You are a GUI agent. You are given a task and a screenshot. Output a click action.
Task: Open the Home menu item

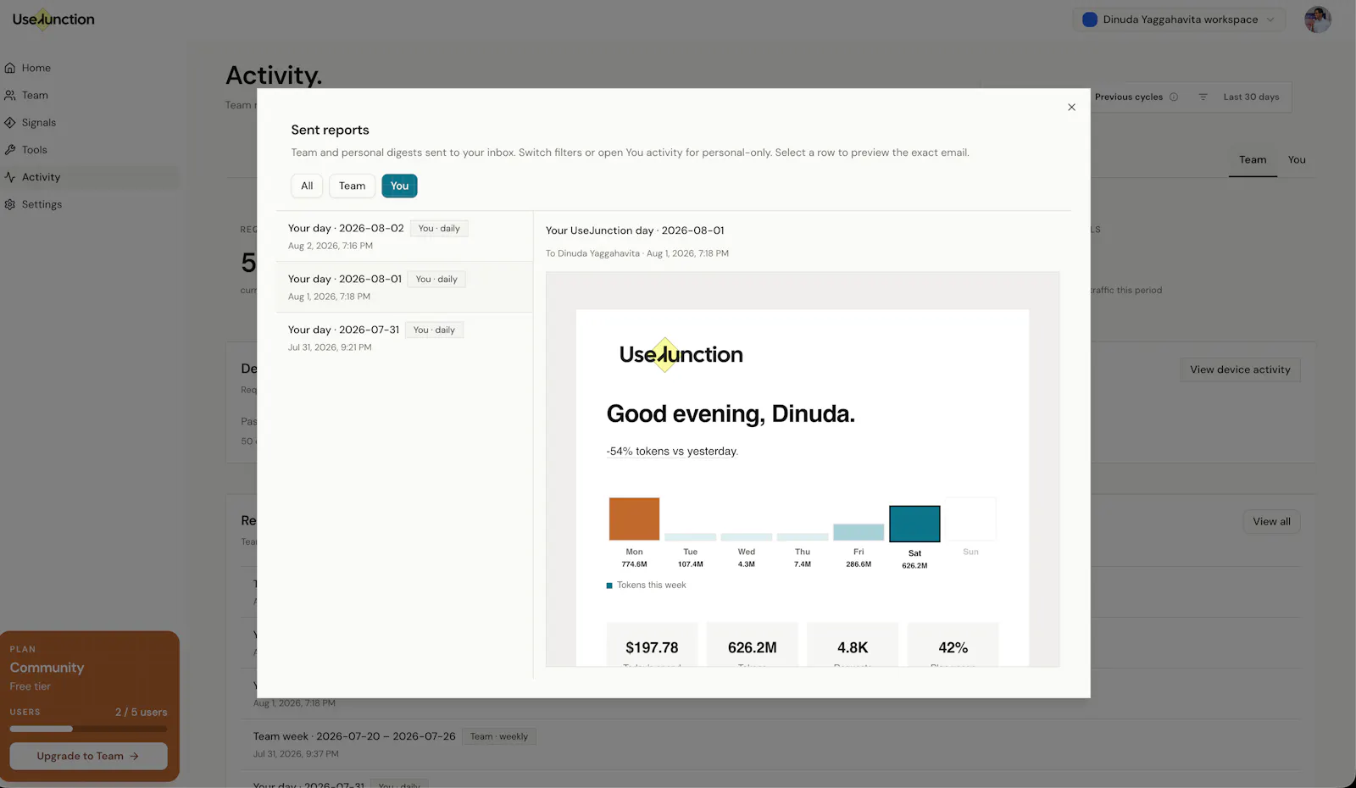click(x=90, y=68)
